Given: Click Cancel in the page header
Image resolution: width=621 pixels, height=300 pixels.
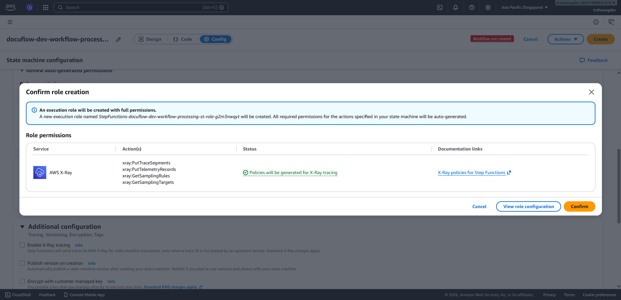Looking at the screenshot, I should pos(530,39).
